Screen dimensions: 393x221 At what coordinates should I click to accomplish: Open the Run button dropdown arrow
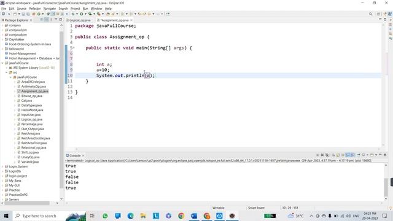[x=85, y=14]
